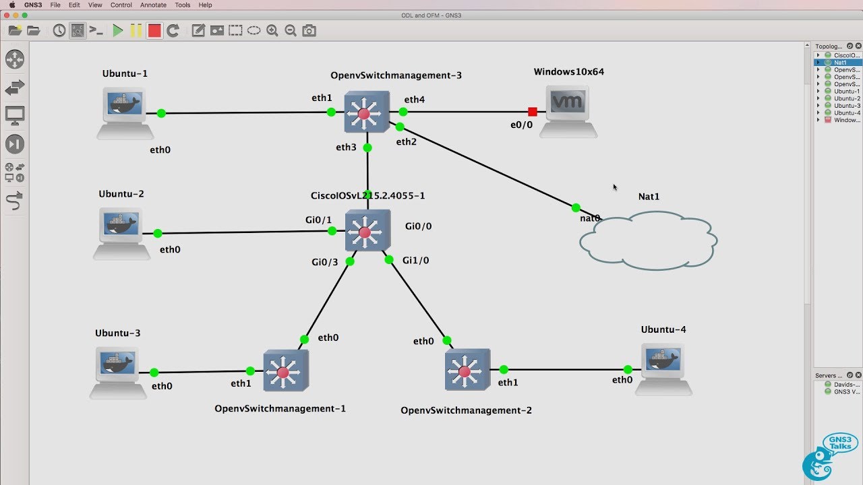This screenshot has height=485, width=863.
Task: Select the Nat1 cloud node
Action: click(648, 240)
